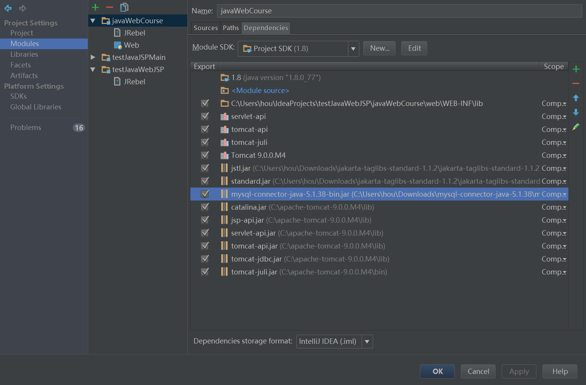Disable Export for jstl.jar

[205, 168]
